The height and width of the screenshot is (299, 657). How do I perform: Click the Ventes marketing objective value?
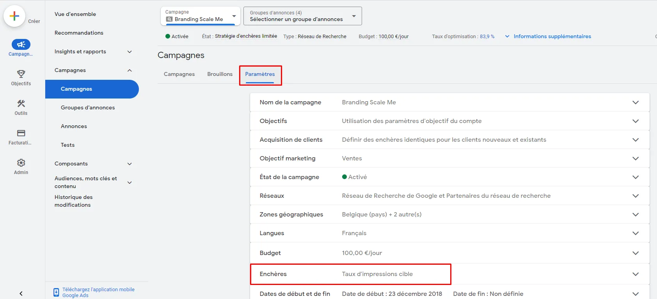(352, 158)
